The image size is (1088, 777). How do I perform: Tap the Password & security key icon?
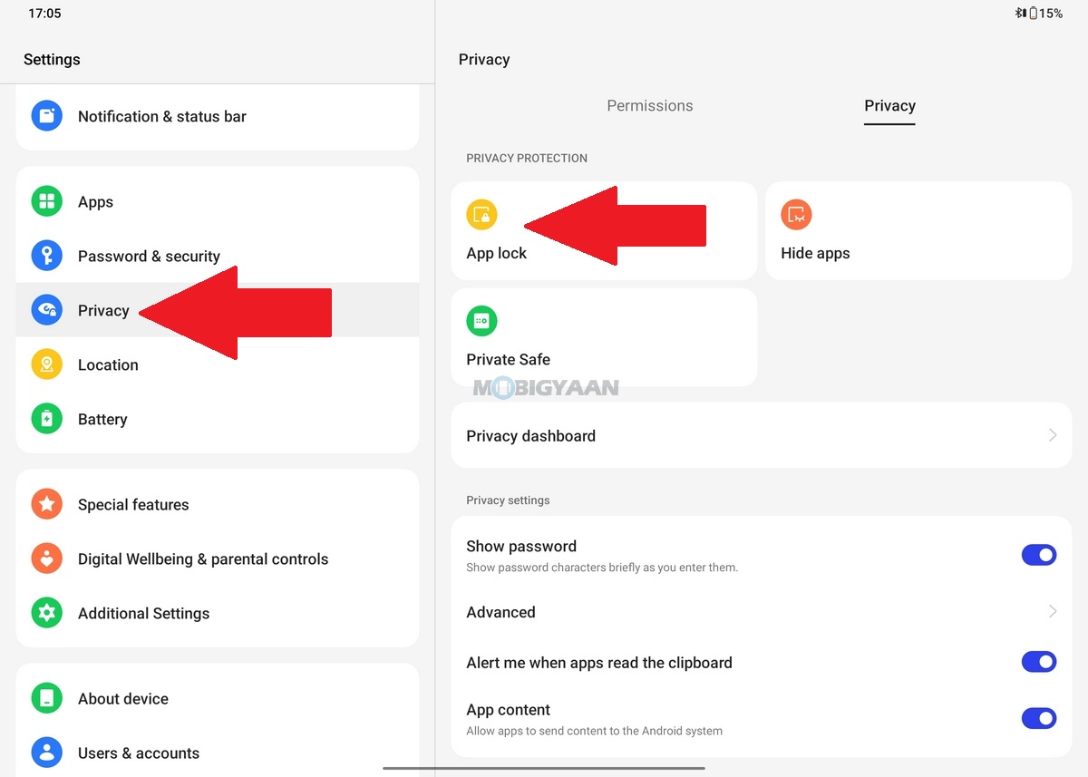pyautogui.click(x=47, y=256)
